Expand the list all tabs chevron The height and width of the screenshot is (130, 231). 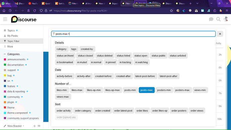tap(197, 3)
